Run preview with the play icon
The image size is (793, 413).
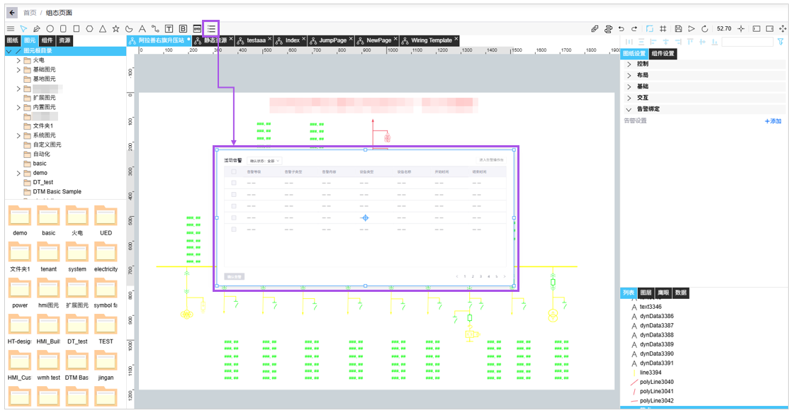[x=692, y=28]
